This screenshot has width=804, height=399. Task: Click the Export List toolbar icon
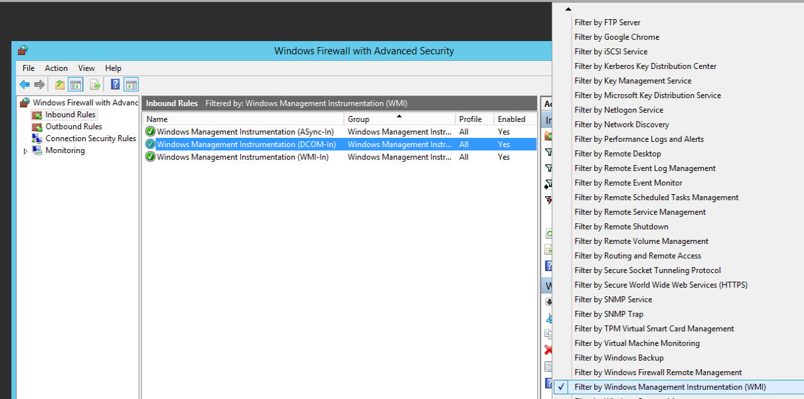(x=95, y=85)
